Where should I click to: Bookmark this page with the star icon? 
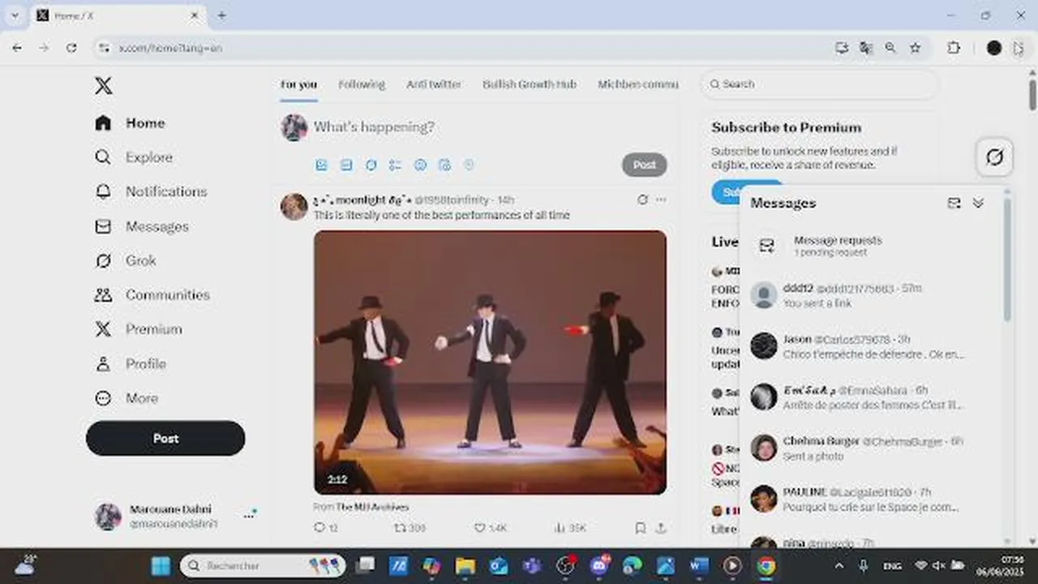click(916, 48)
